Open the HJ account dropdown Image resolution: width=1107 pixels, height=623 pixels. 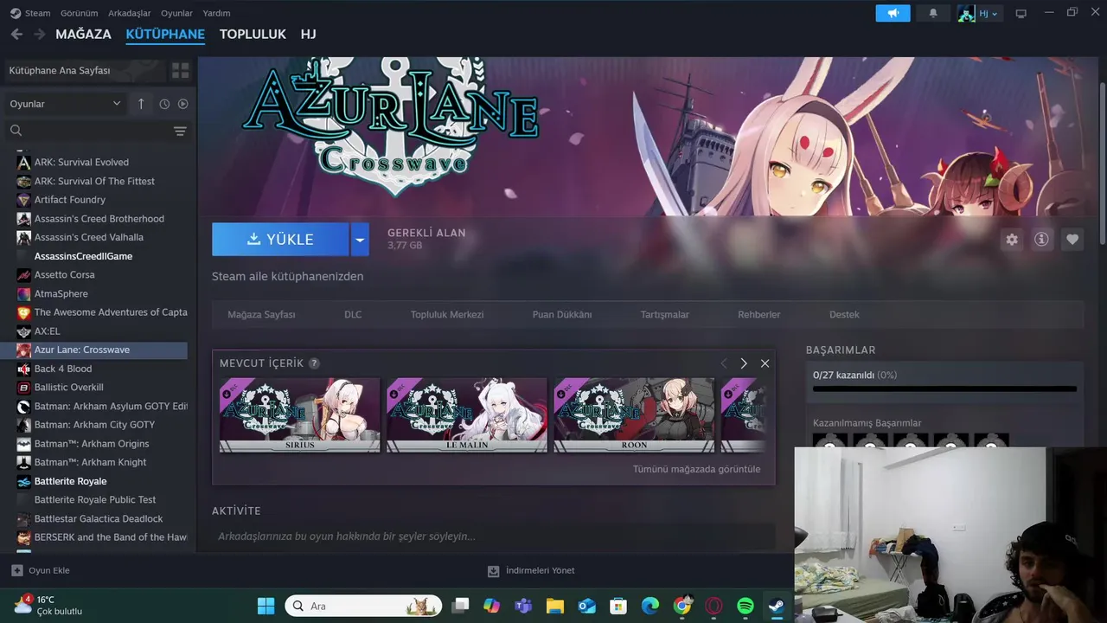click(978, 13)
